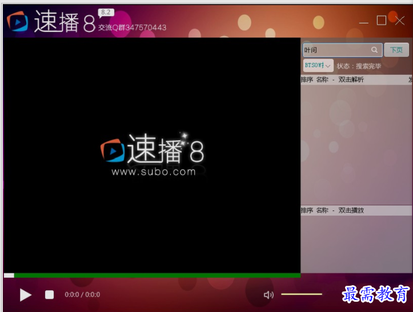Focus the search field containing 叶问
The height and width of the screenshot is (312, 413).
click(342, 50)
